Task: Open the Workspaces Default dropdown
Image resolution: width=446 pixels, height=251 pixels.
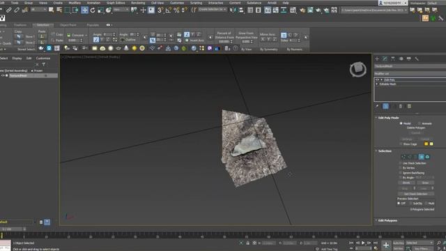Action: pyautogui.click(x=436, y=3)
